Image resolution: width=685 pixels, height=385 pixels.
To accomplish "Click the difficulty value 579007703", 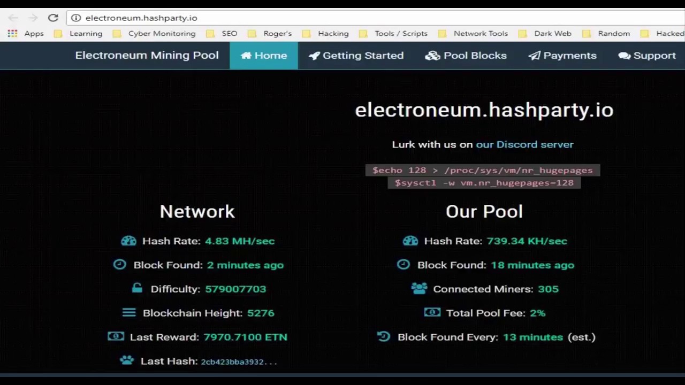I will tap(235, 289).
